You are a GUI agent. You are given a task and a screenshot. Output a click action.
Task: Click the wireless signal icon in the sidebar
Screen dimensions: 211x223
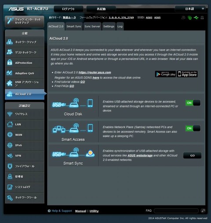coord(10,114)
